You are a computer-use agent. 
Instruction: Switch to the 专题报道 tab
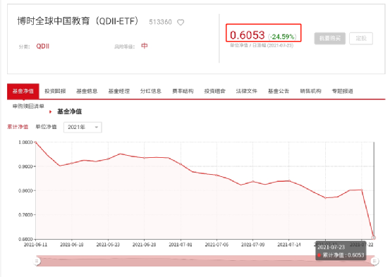pos(343,91)
